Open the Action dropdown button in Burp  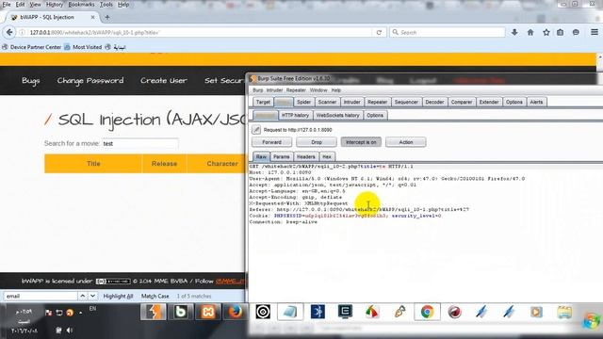[x=406, y=142]
